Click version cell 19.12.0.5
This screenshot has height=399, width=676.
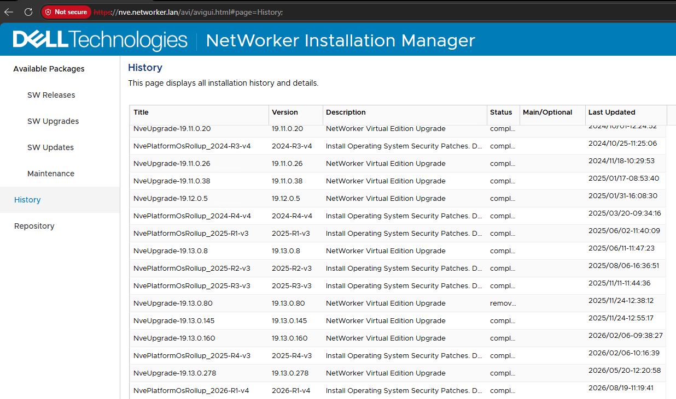286,199
